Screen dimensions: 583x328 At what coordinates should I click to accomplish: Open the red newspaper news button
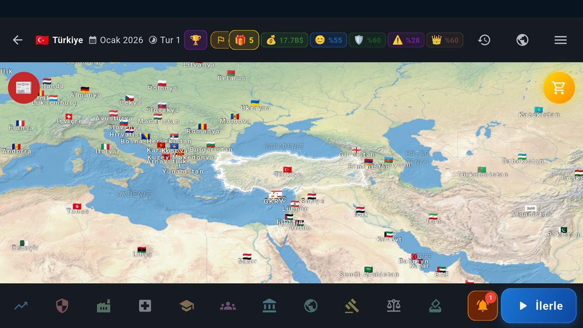24,87
